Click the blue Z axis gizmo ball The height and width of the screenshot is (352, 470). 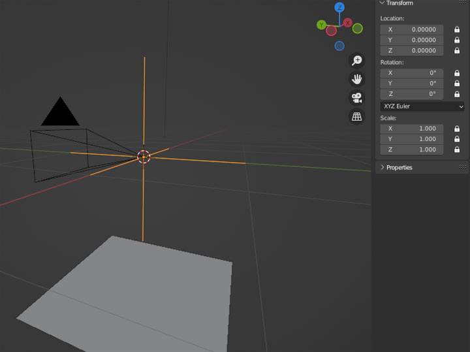(x=339, y=7)
